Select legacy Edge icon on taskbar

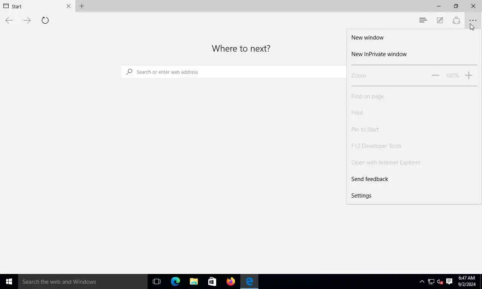(249, 281)
